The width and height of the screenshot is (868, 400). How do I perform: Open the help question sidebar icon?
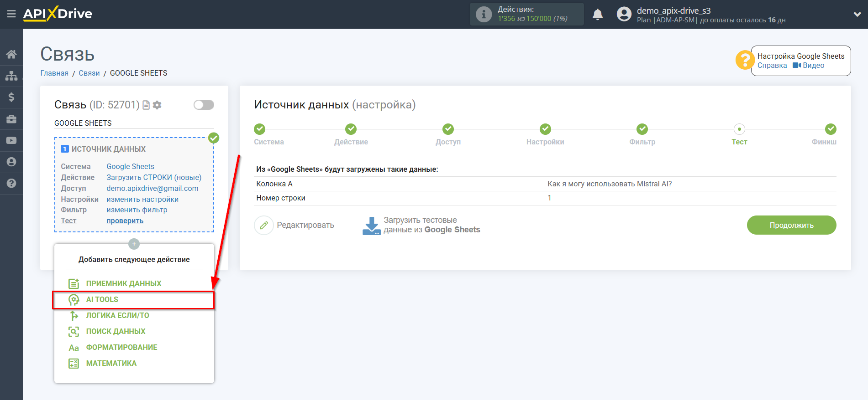[x=11, y=183]
